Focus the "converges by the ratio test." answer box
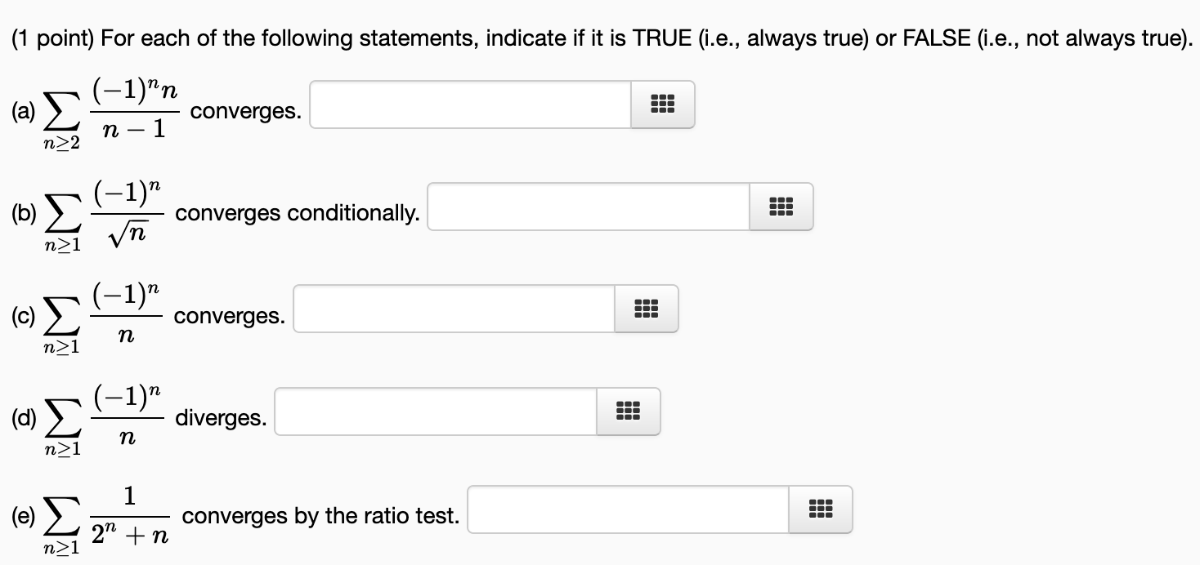1200x565 pixels. coord(628,510)
